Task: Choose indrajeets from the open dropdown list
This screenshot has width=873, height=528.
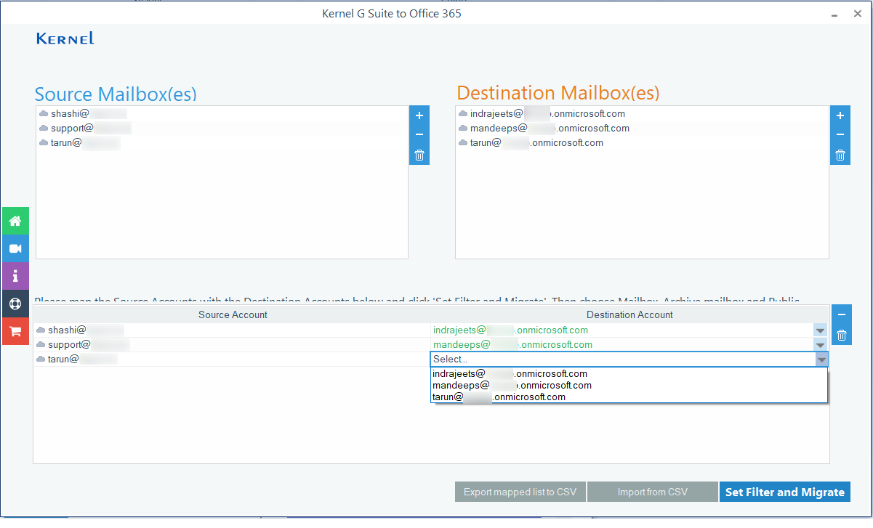Action: [629, 374]
